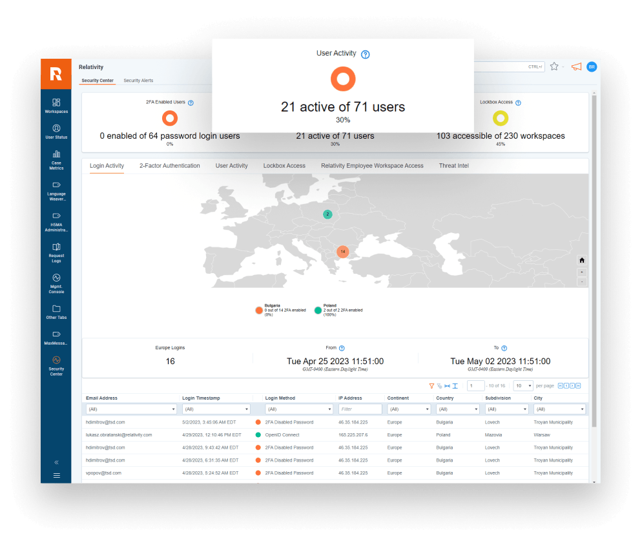Open the items per page dropdown
642x541 pixels.
point(523,385)
